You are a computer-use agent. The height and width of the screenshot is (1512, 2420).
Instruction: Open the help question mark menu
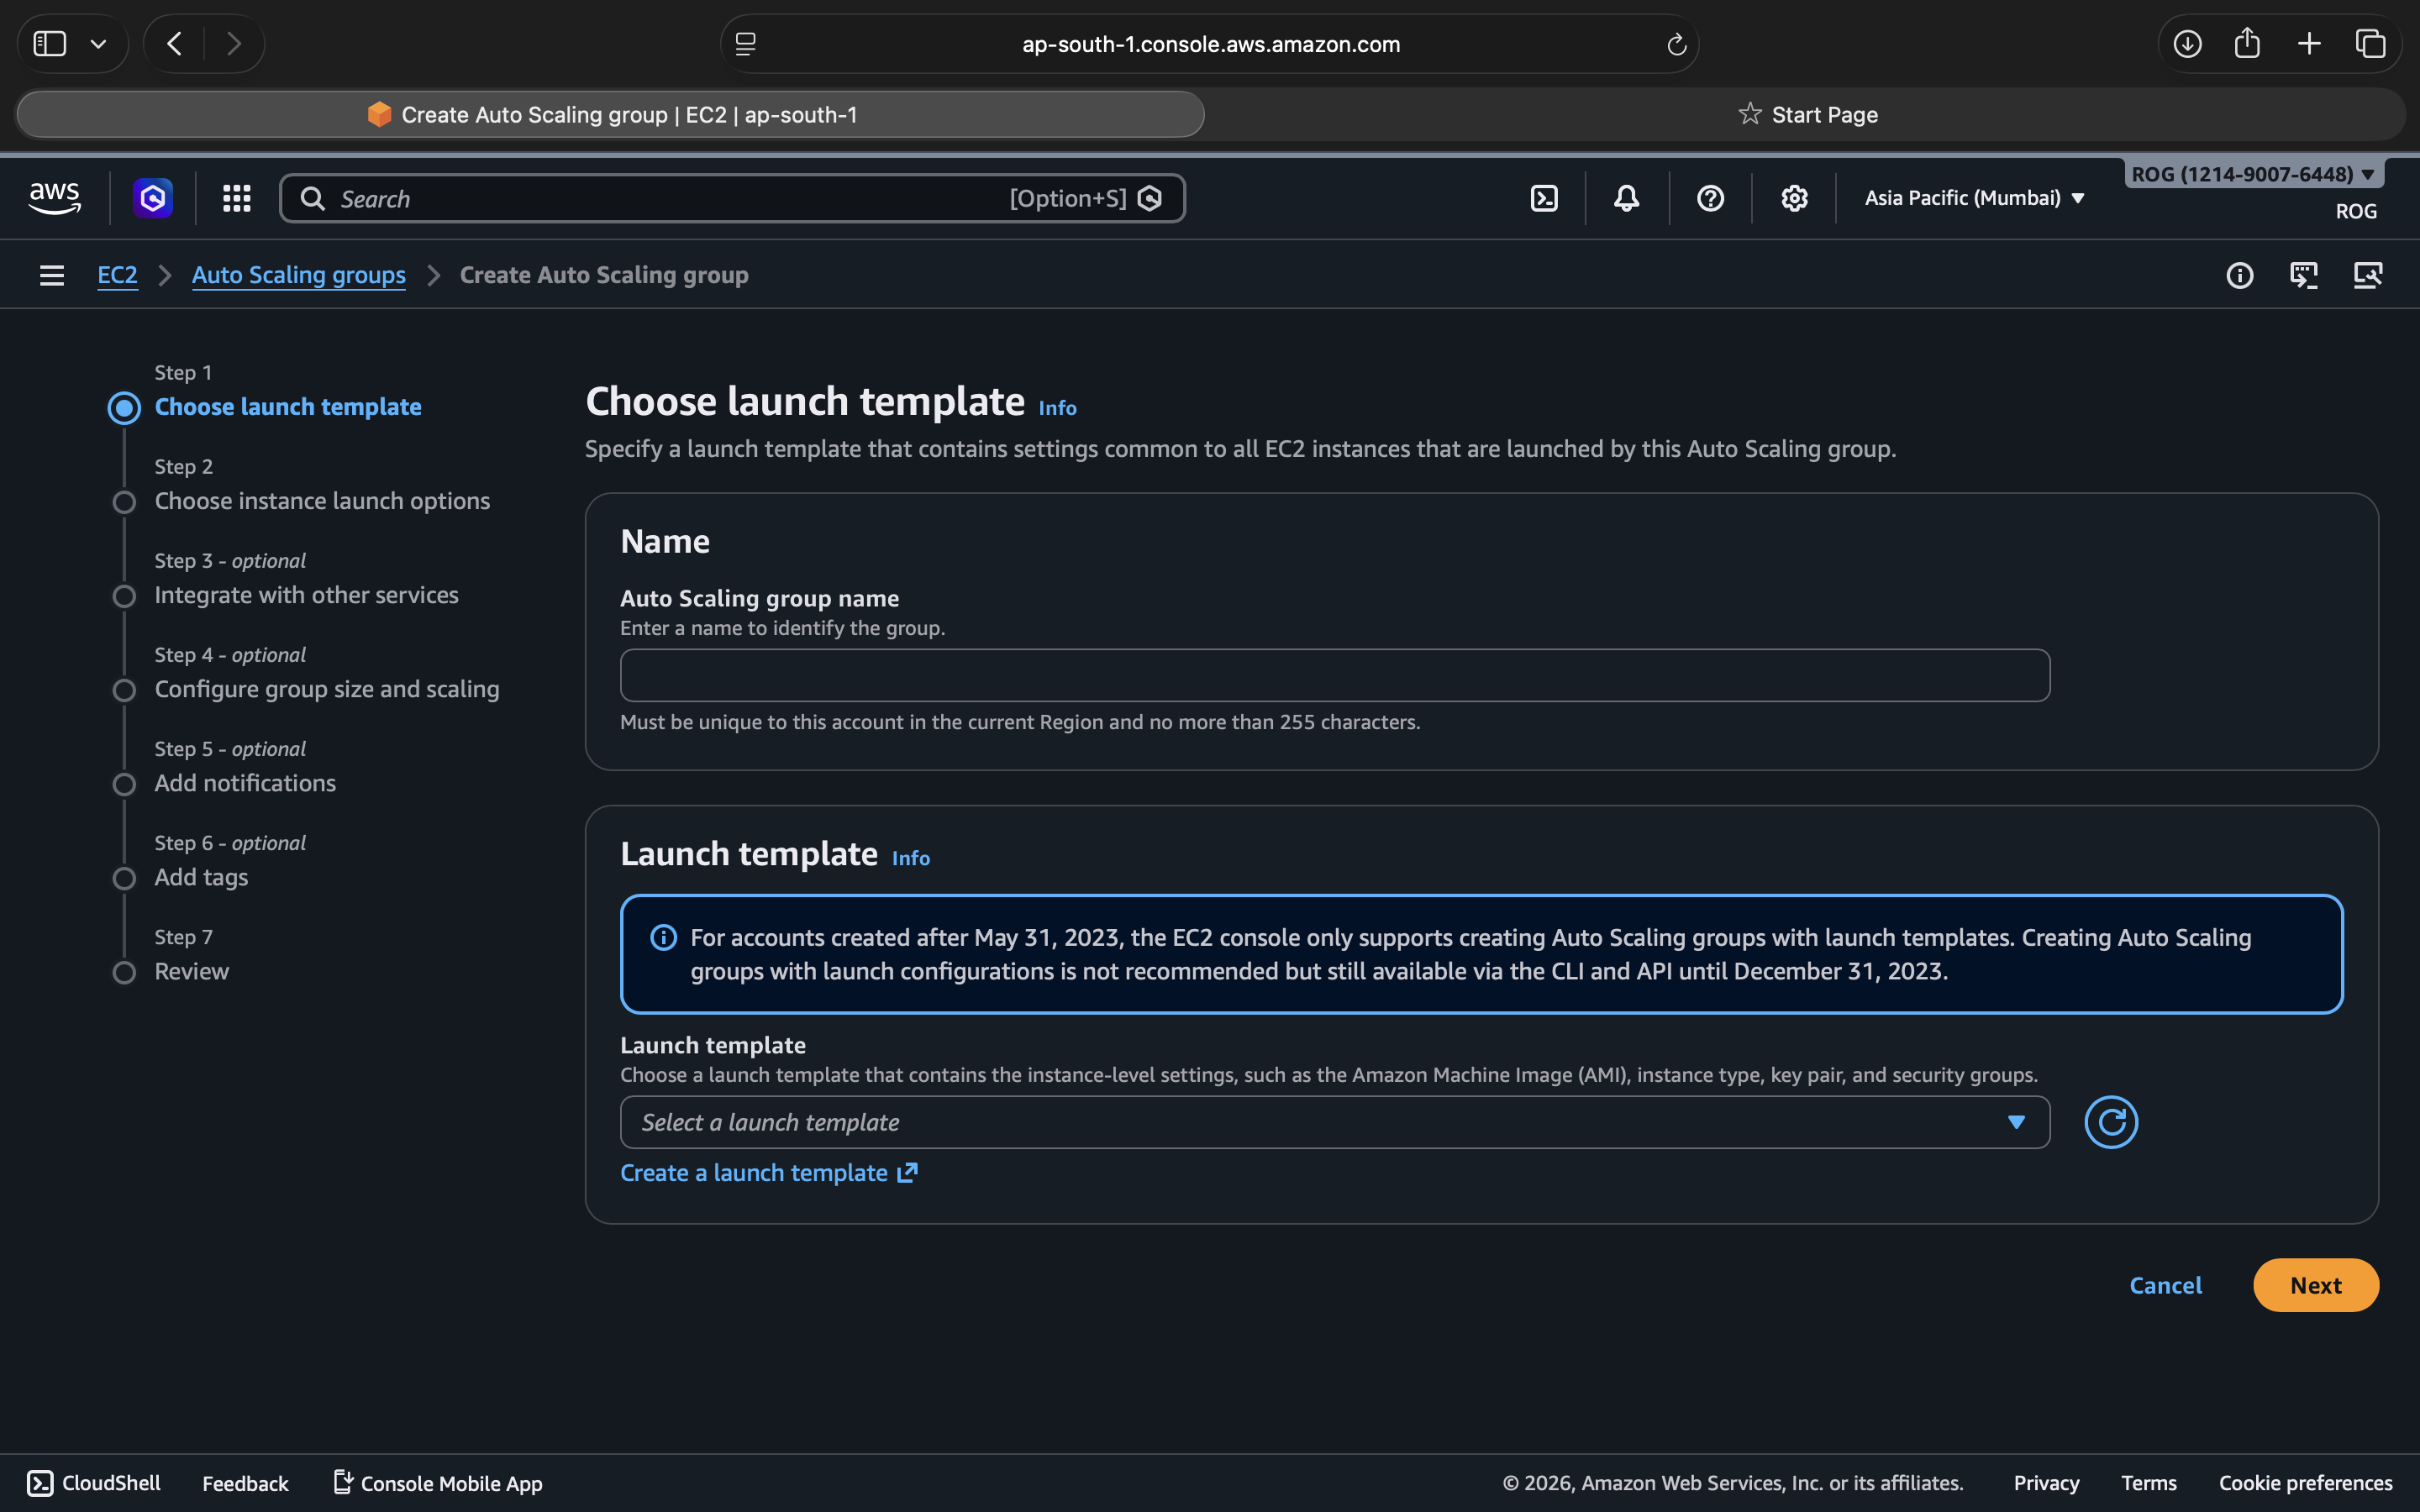click(1710, 198)
